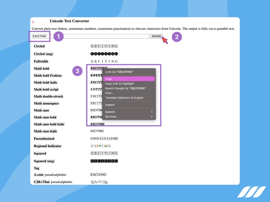Open Inspect from the context menu
270x202 pixels.
click(x=110, y=105)
